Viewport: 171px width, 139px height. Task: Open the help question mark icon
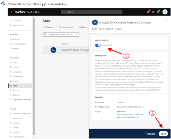[153, 12]
